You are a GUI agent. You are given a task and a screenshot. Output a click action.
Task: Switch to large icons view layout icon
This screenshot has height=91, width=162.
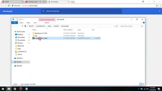[x=143, y=84]
